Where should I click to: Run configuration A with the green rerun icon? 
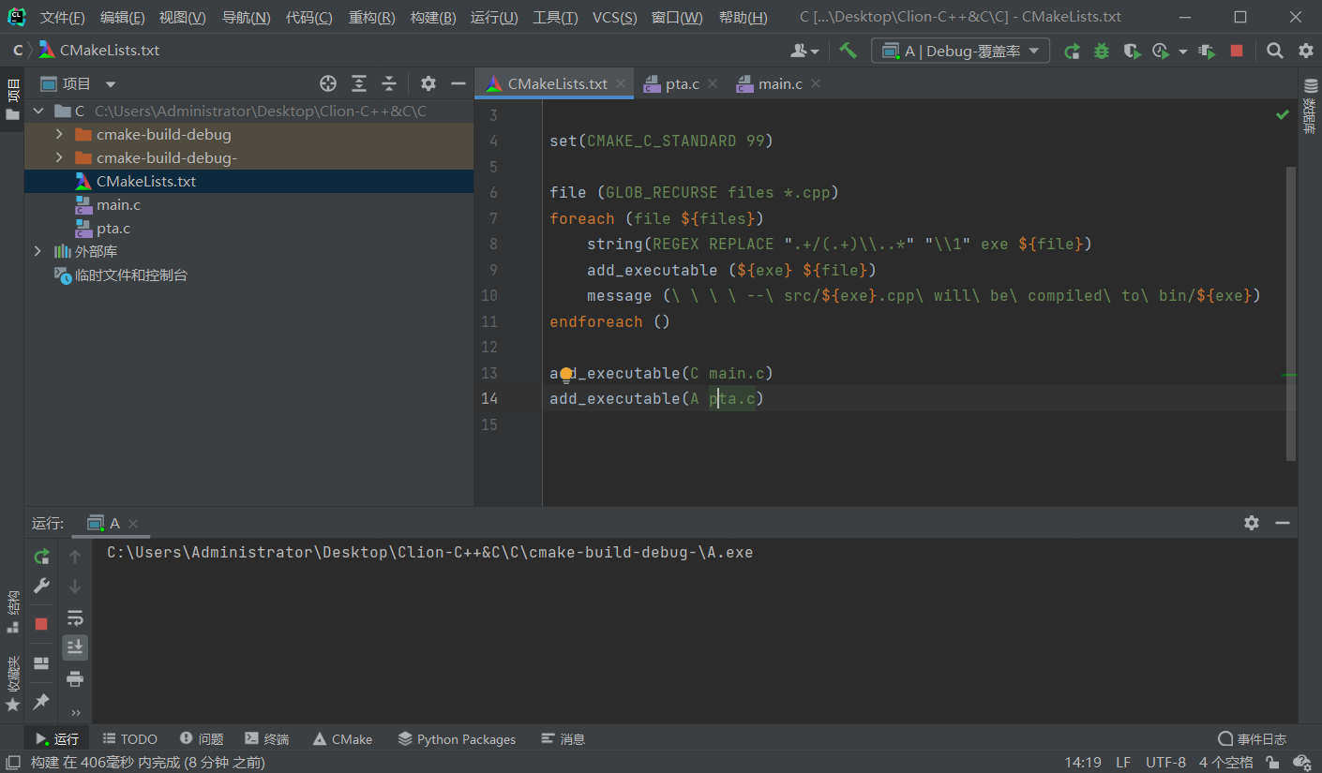[x=1072, y=52]
